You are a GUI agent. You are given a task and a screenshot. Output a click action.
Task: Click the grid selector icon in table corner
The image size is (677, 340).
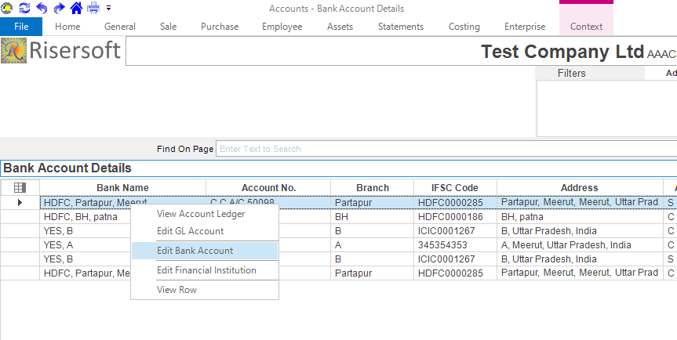(20, 188)
